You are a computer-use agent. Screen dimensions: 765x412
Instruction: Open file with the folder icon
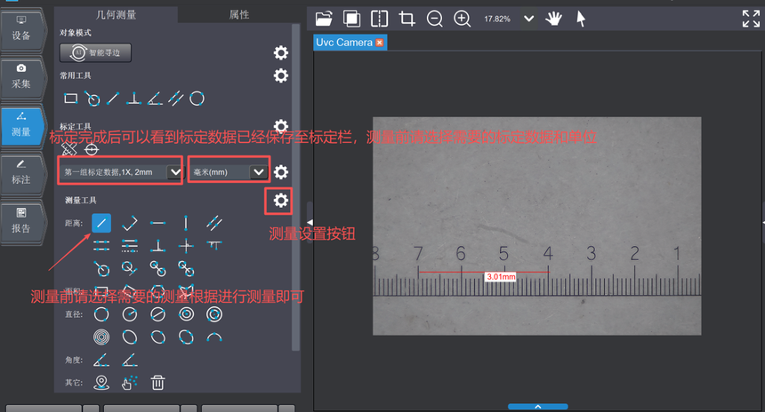[324, 18]
